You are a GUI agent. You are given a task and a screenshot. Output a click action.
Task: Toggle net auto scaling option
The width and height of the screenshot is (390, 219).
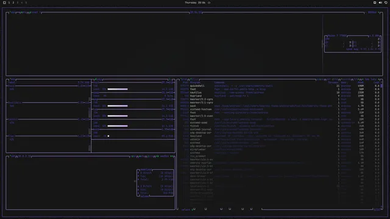[x=142, y=156]
